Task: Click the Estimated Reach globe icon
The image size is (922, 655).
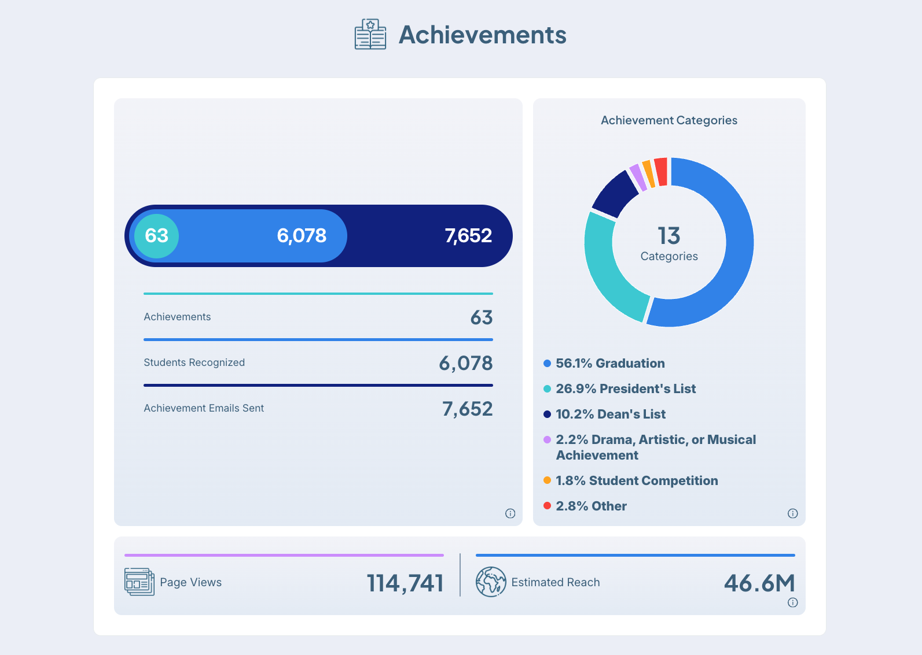Action: click(x=490, y=582)
